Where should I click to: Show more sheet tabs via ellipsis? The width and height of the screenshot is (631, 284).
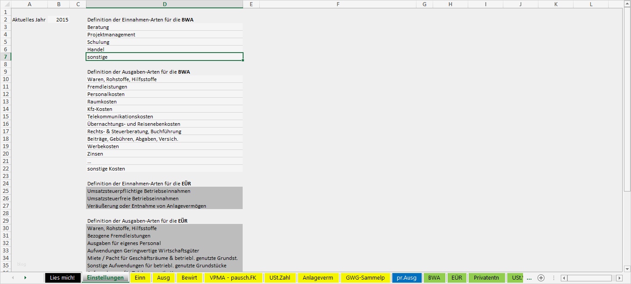[x=529, y=278]
